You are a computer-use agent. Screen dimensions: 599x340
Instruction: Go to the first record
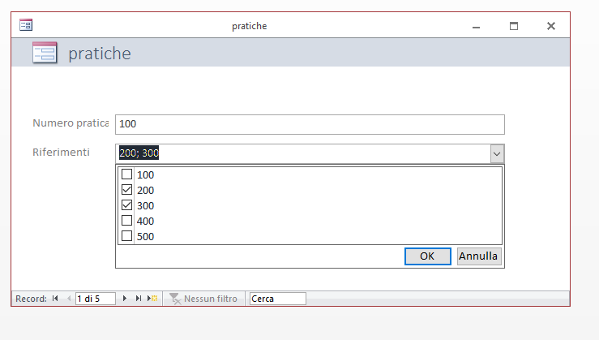tap(55, 299)
